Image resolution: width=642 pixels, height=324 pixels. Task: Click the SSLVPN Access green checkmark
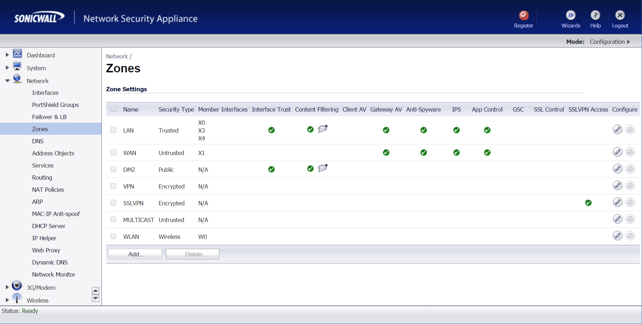(588, 202)
